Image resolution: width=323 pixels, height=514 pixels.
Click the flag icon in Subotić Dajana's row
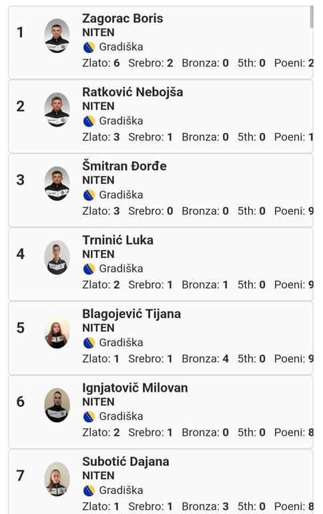click(x=89, y=491)
